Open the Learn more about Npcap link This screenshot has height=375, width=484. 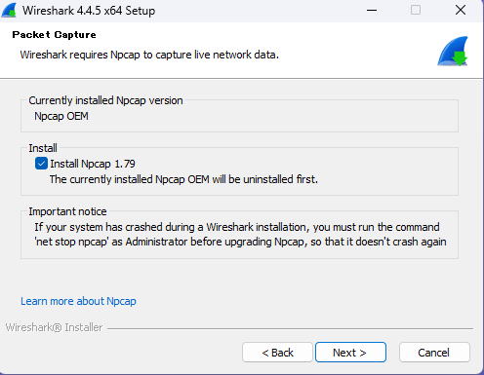tap(78, 301)
